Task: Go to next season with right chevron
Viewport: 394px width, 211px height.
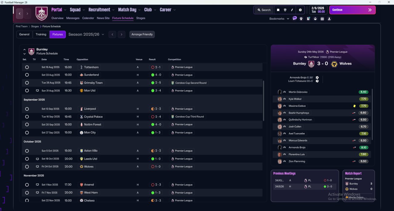Action: tap(122, 34)
